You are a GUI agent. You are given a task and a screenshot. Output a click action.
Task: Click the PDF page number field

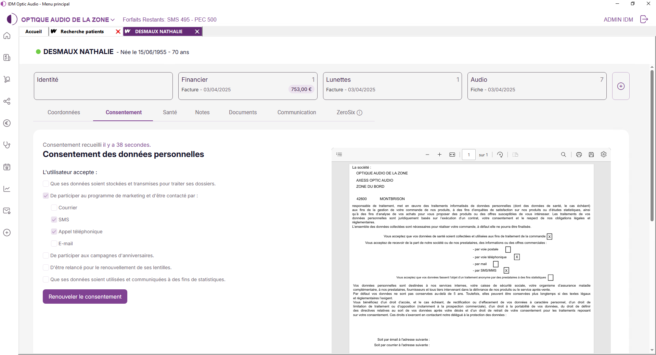(x=468, y=155)
